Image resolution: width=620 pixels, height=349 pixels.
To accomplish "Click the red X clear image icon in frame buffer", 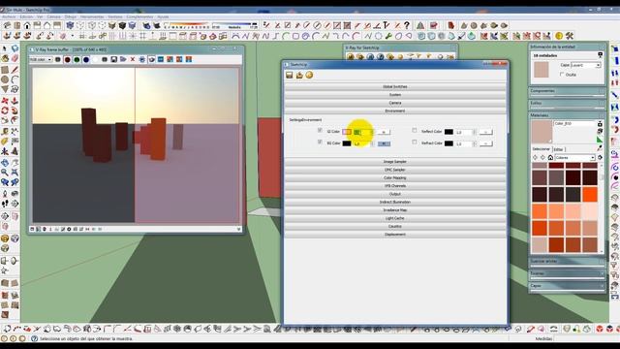I will (133, 59).
